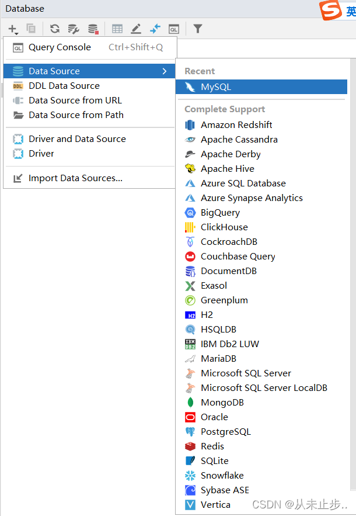This screenshot has height=516, width=356.
Task: Click Import Data Sources...
Action: [89, 178]
